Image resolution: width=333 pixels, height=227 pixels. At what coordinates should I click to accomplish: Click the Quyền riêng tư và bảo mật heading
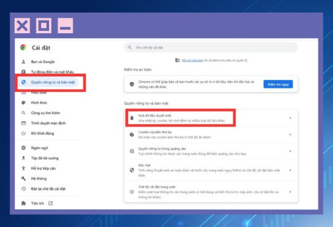tap(146, 103)
